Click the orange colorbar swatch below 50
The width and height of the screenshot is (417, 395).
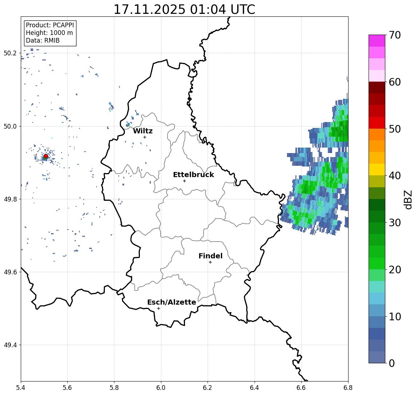(377, 134)
